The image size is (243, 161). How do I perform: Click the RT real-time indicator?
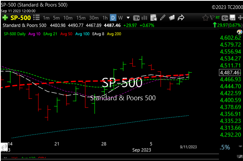(218, 18)
